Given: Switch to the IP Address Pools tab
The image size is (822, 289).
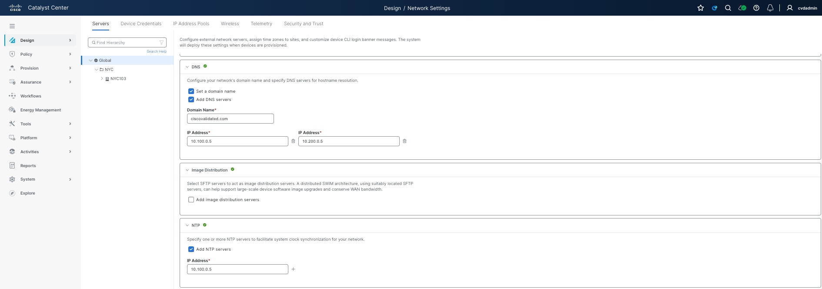Looking at the screenshot, I should click(x=191, y=24).
